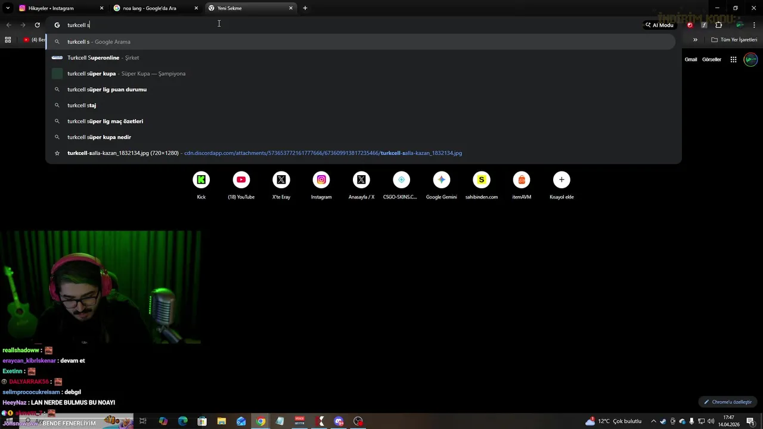The width and height of the screenshot is (763, 429).
Task: Open the Gmail link
Action: pyautogui.click(x=691, y=60)
